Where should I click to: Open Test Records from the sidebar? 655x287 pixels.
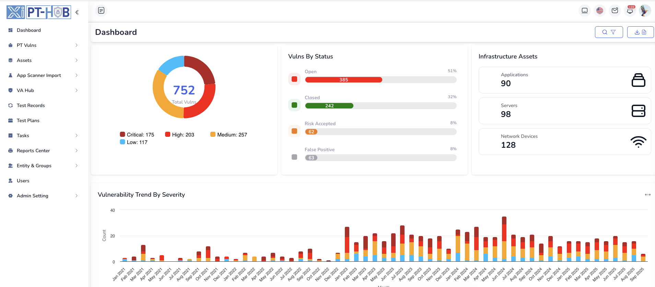click(31, 105)
